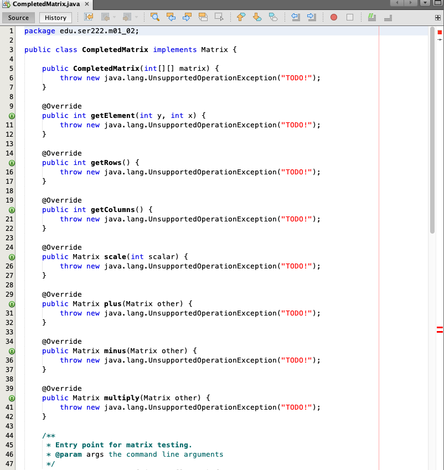Click the Last Edit Location icon

tap(89, 17)
